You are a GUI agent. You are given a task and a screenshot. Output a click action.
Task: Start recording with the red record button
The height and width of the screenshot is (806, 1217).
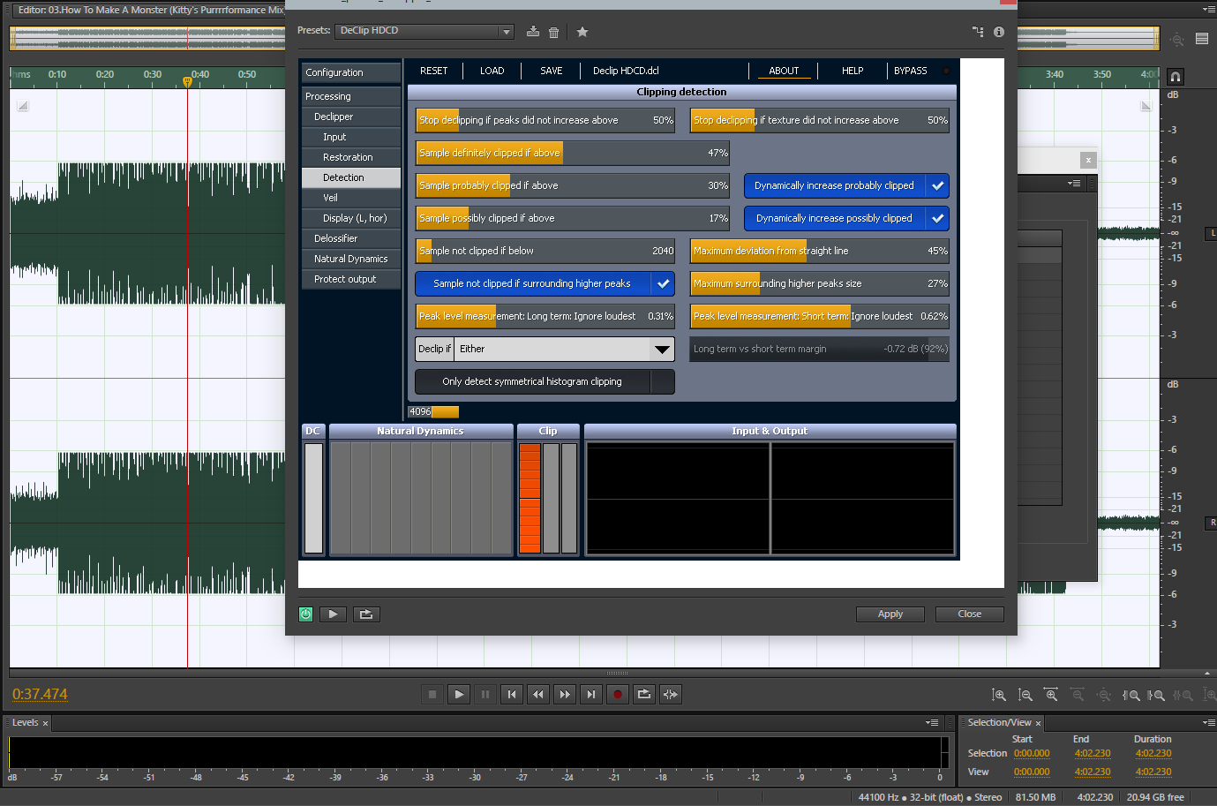[x=618, y=695]
